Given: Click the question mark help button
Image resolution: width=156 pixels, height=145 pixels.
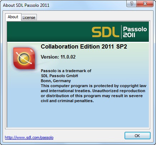Looking at the screenshot, I should tap(131, 4).
